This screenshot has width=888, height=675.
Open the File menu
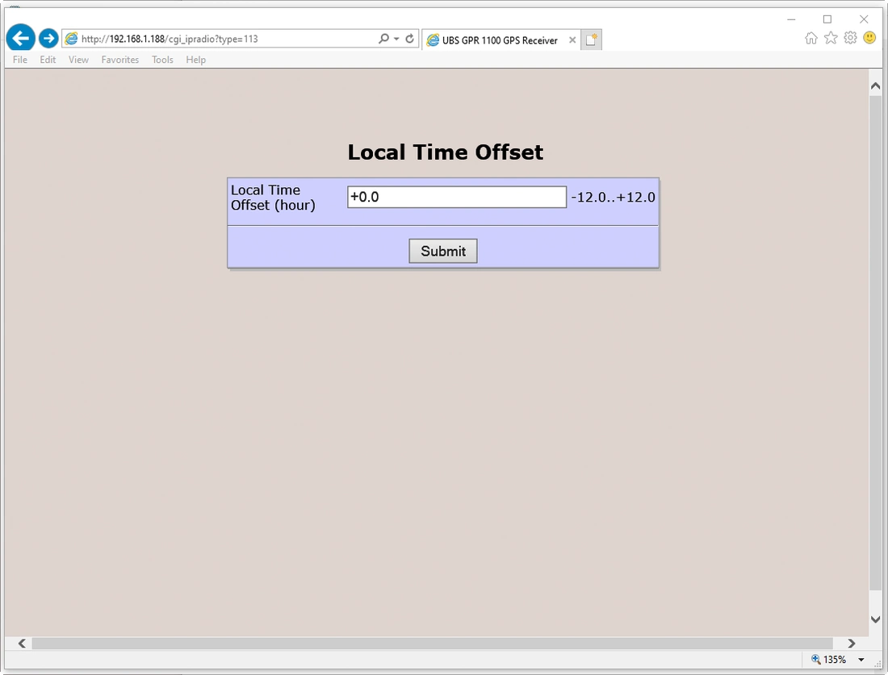20,60
